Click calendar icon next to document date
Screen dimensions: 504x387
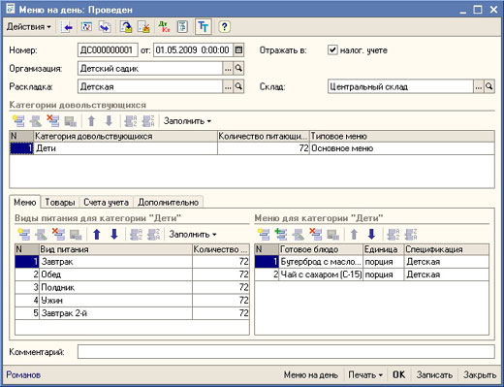[x=238, y=50]
